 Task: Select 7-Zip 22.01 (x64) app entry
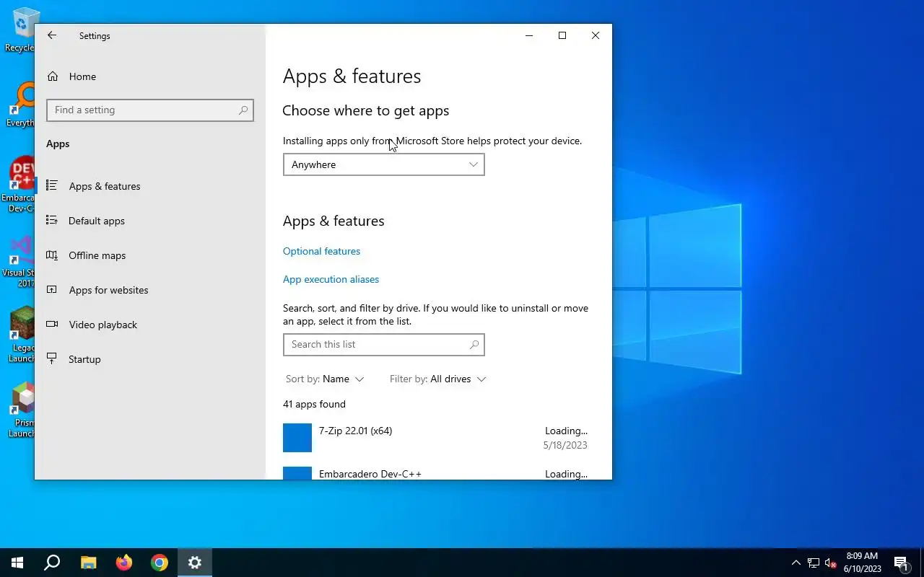(436, 438)
